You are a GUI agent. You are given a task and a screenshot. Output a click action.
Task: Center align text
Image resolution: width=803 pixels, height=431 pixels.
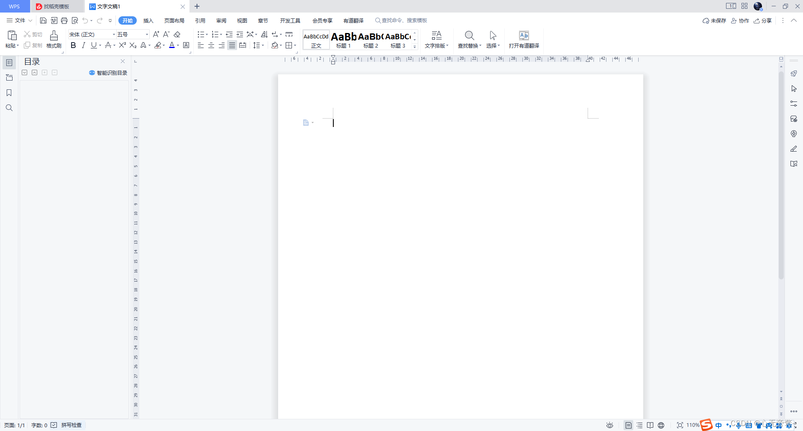point(211,45)
